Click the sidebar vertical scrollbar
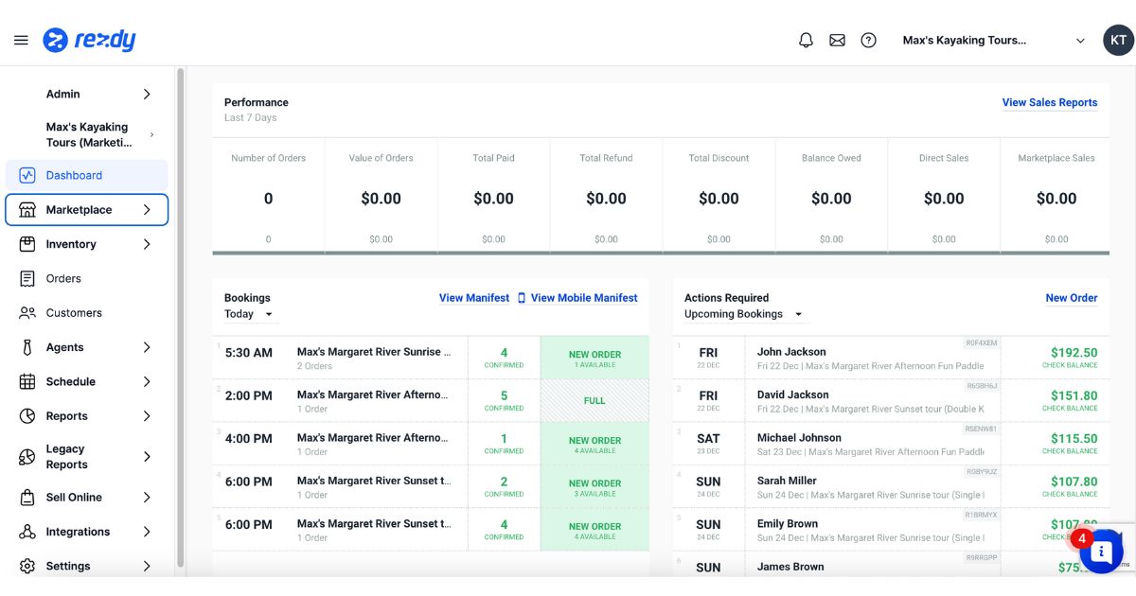1136x596 pixels. coord(179,312)
